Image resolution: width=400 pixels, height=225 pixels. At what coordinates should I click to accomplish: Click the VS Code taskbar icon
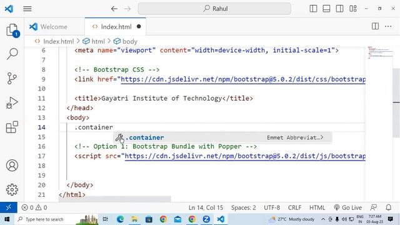[221, 219]
